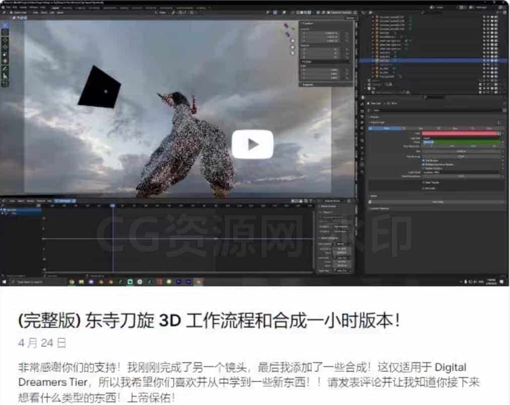Collapse the Transform panel in the sidebar

point(308,23)
